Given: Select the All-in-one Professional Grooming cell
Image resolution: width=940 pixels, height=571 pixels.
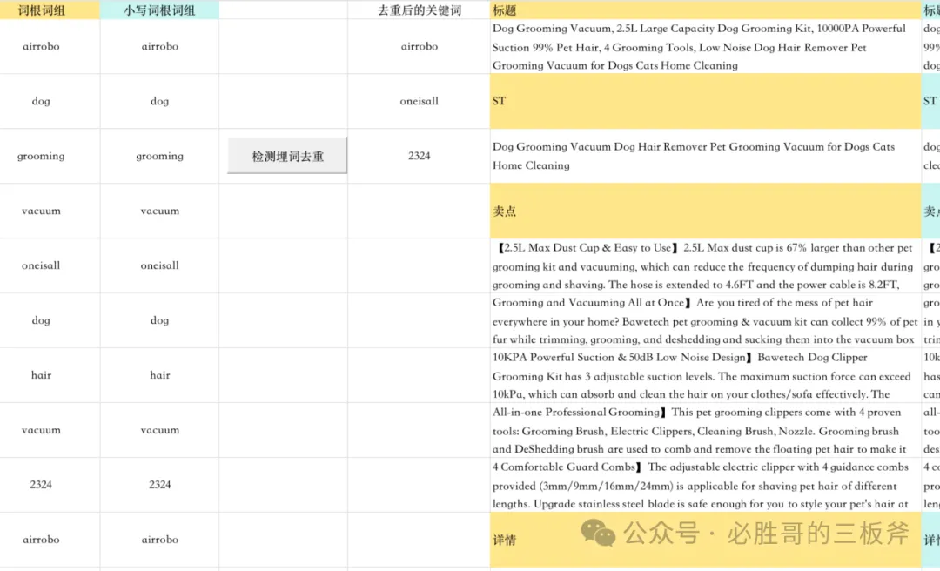Looking at the screenshot, I should pos(706,430).
